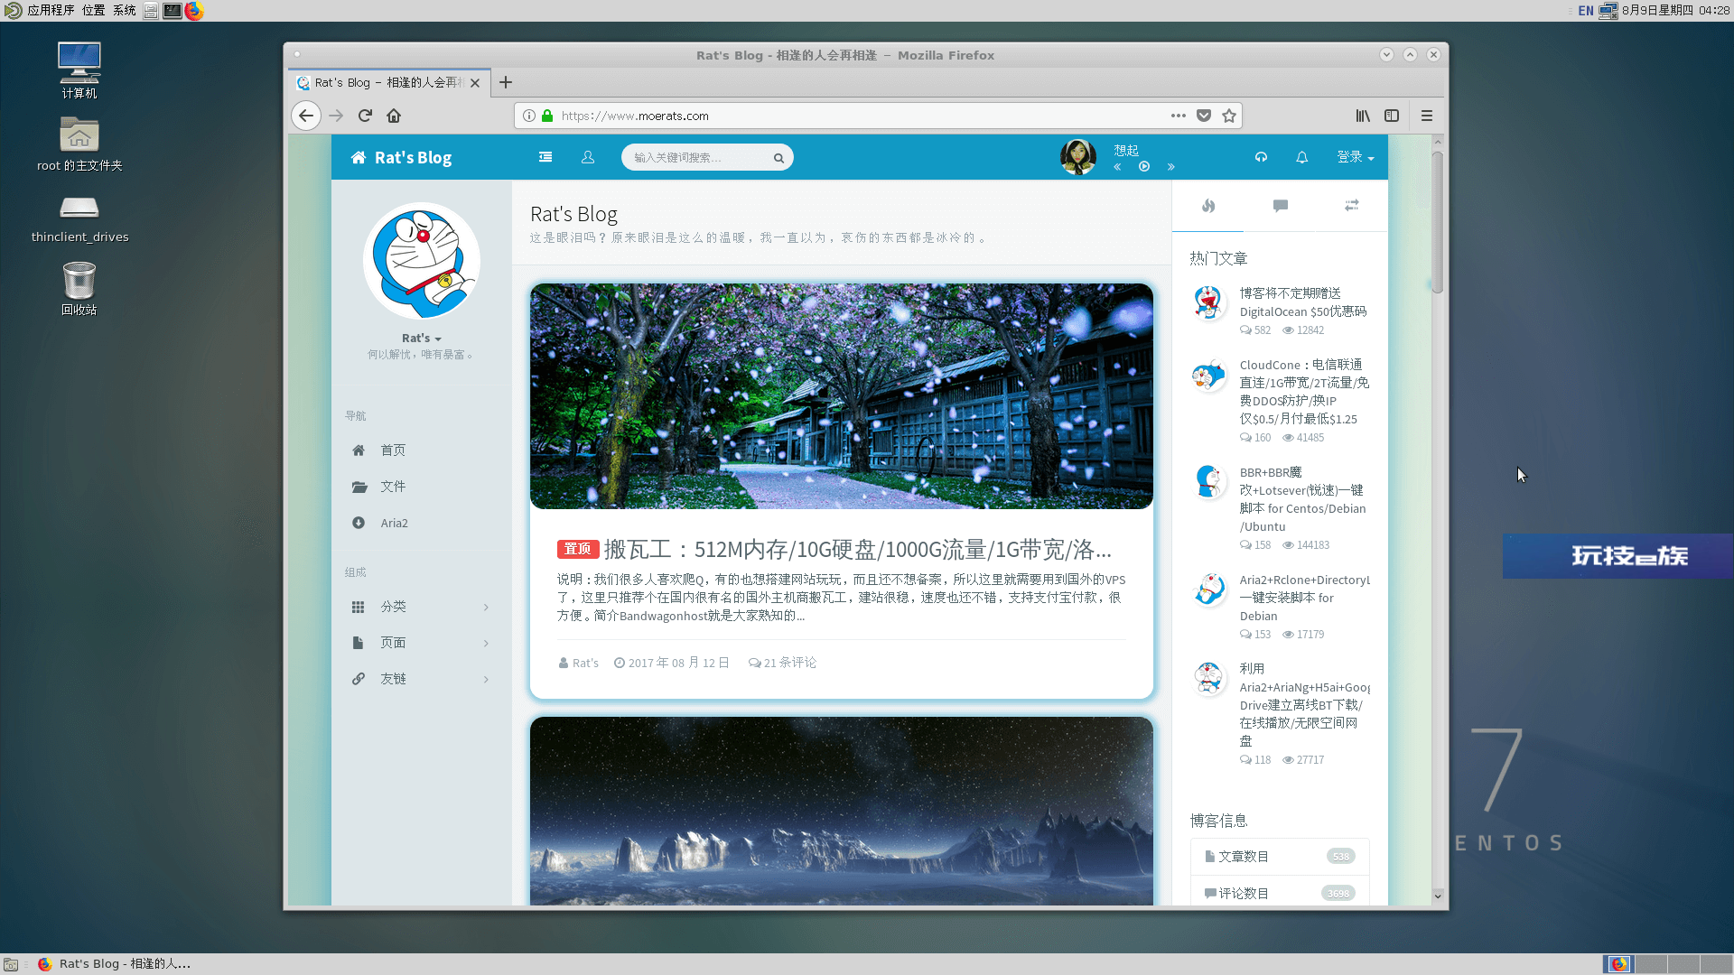This screenshot has width=1734, height=975.
Task: Open the Firefox hamburger menu
Action: coord(1427,116)
